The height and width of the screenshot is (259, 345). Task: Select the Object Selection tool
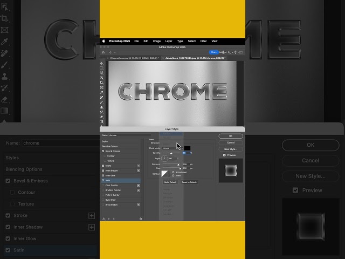(101, 78)
